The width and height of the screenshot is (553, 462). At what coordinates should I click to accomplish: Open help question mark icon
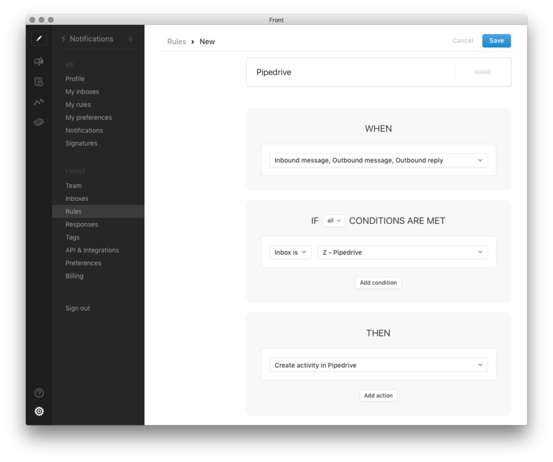39,393
